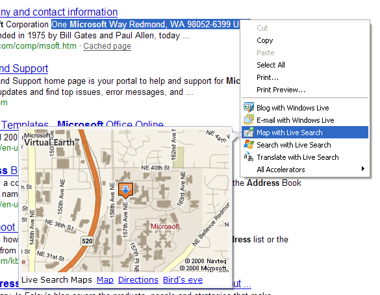Open the Microsoft Office Online result link

coord(110,124)
